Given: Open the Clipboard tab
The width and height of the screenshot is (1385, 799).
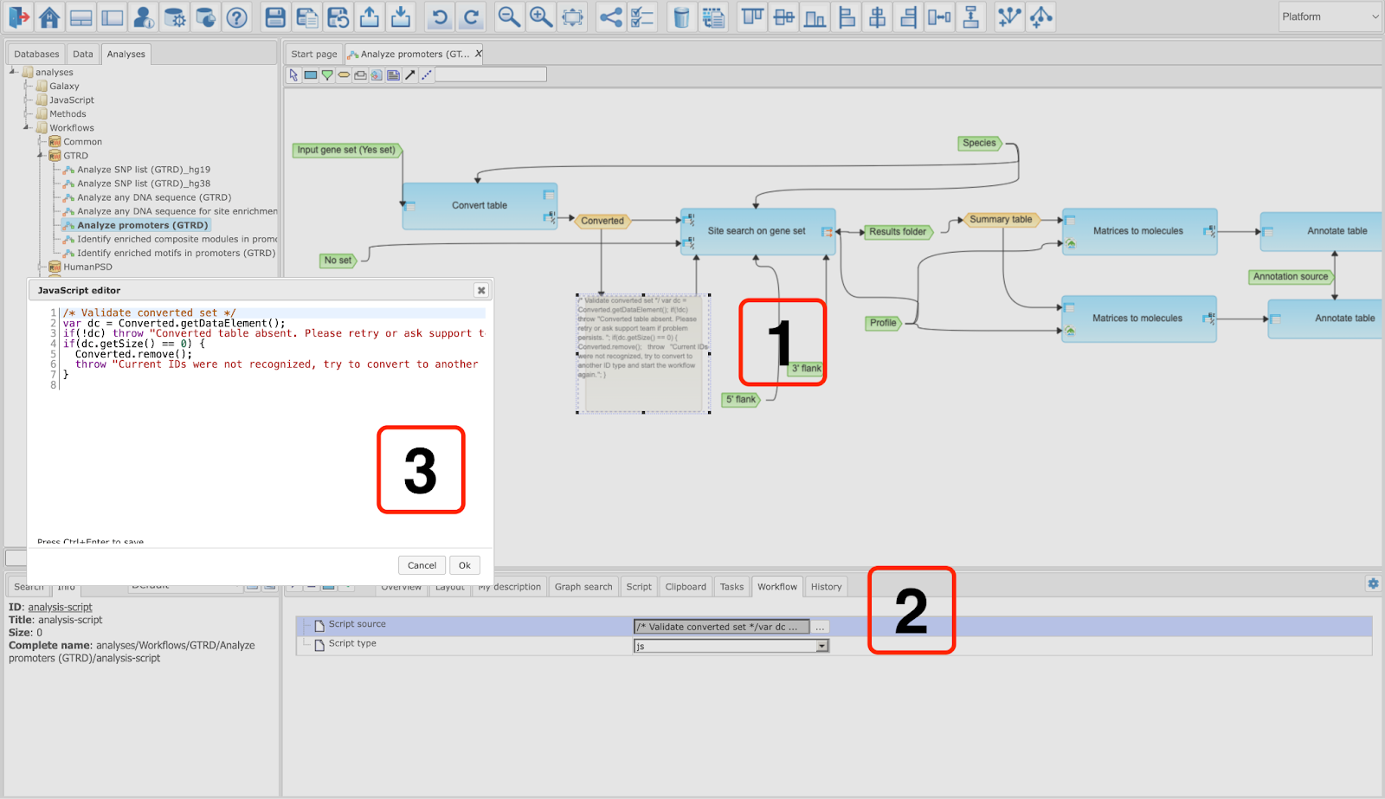Looking at the screenshot, I should [686, 587].
